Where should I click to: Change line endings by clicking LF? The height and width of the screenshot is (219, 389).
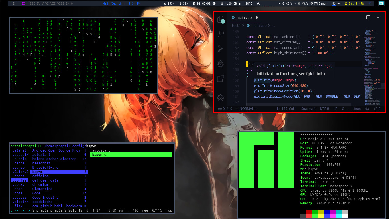tap(335, 109)
